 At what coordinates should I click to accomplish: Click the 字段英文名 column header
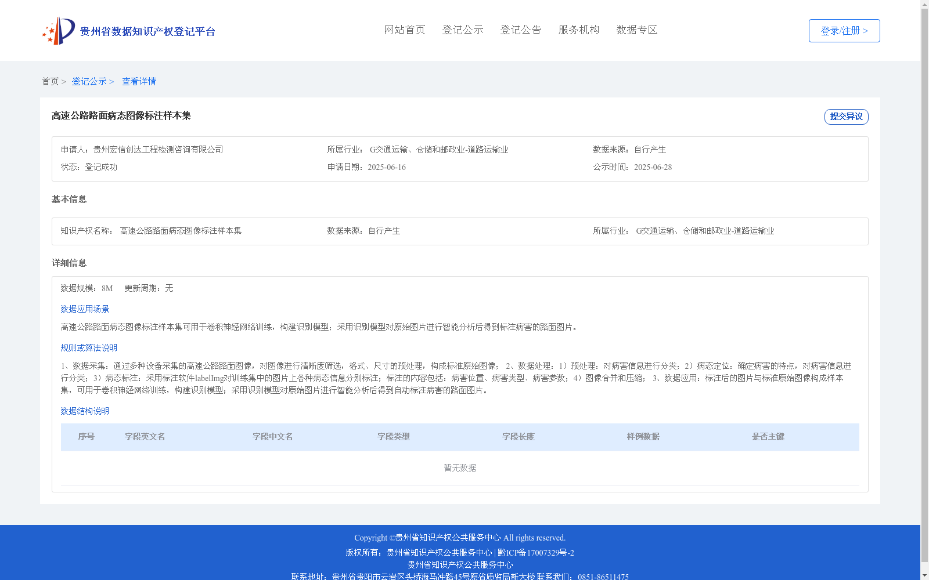point(145,437)
